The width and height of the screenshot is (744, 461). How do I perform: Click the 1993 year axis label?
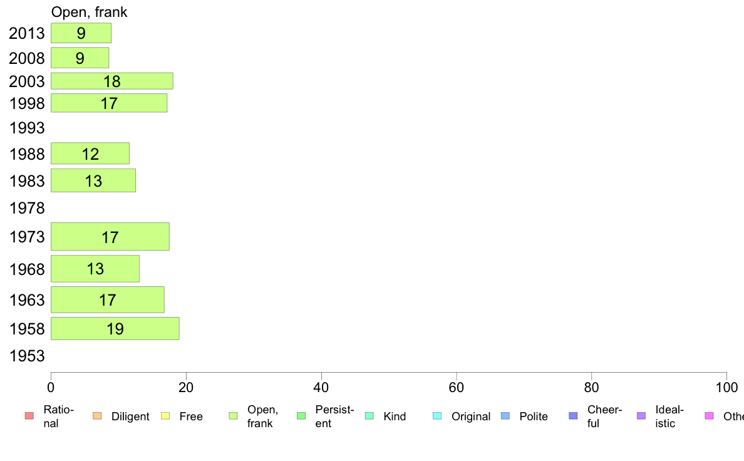point(27,128)
